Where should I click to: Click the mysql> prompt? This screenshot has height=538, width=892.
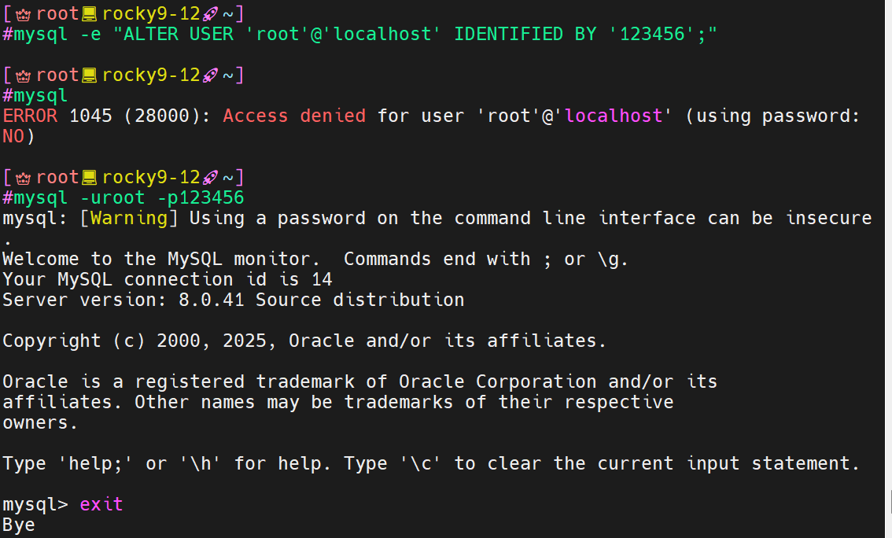pyautogui.click(x=35, y=505)
